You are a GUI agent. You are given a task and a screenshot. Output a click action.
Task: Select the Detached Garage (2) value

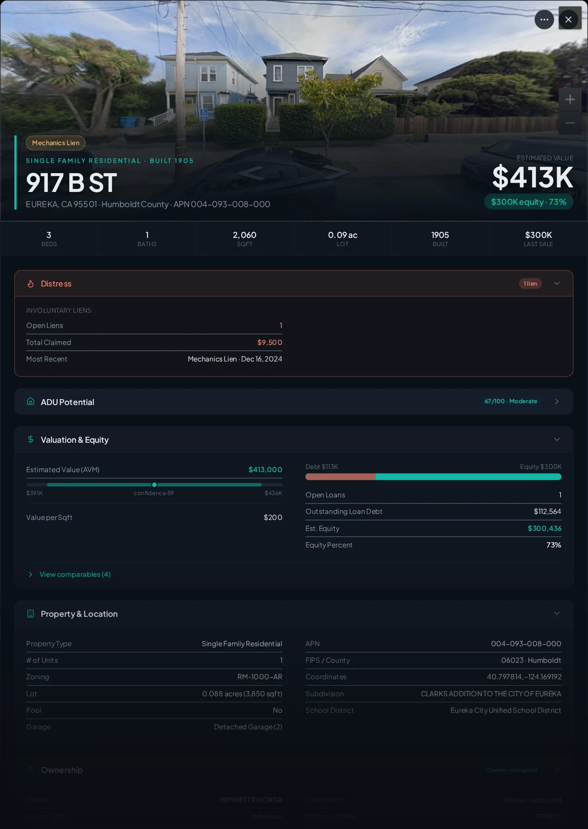(248, 727)
